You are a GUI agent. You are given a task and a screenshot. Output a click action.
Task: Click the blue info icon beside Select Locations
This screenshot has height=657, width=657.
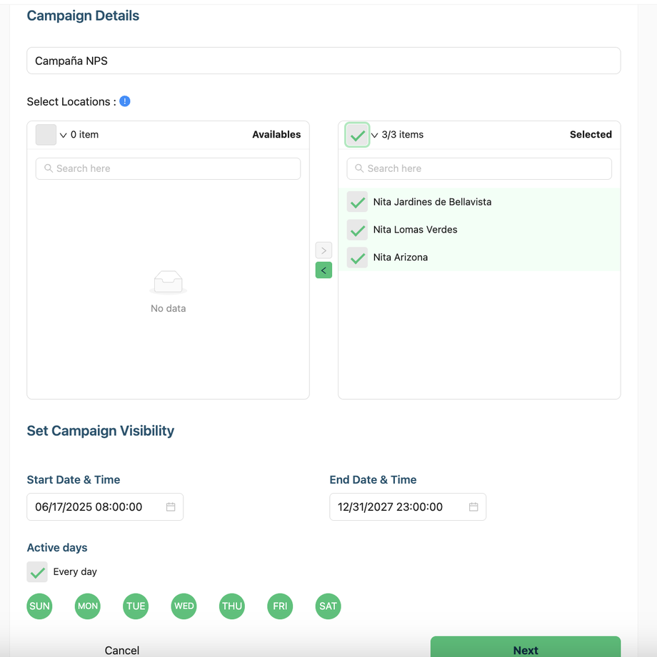click(125, 101)
